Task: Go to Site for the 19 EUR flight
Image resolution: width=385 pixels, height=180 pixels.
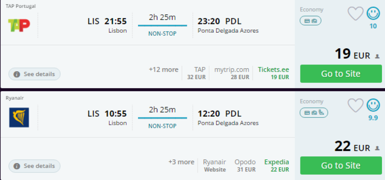Action: (x=341, y=74)
